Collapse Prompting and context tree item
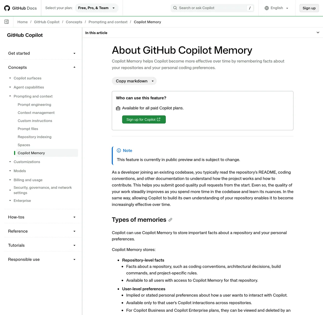The image size is (323, 315). [10, 96]
